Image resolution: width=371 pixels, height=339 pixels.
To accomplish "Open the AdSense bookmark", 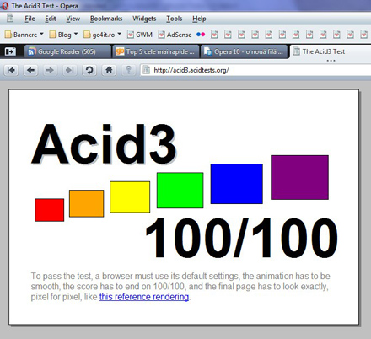I will pos(175,35).
